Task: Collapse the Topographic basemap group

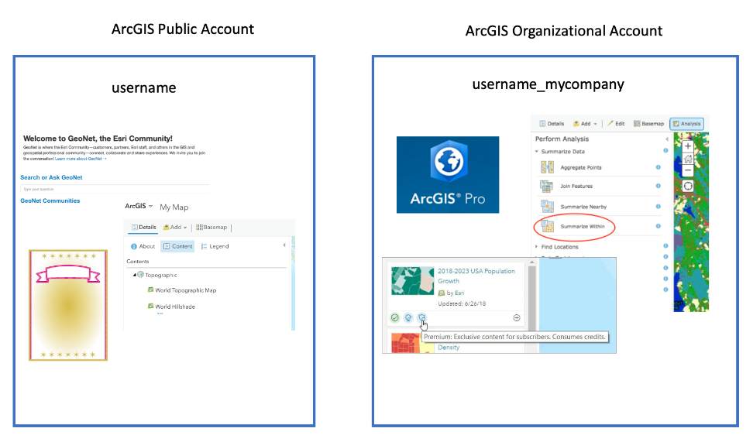Action: pos(135,275)
